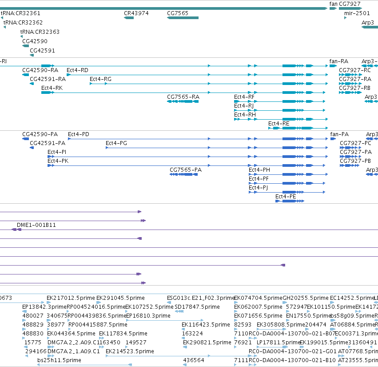Click the EP13842.3prime EST label
Viewport: 378px width, 367px height.
(x=44, y=307)
